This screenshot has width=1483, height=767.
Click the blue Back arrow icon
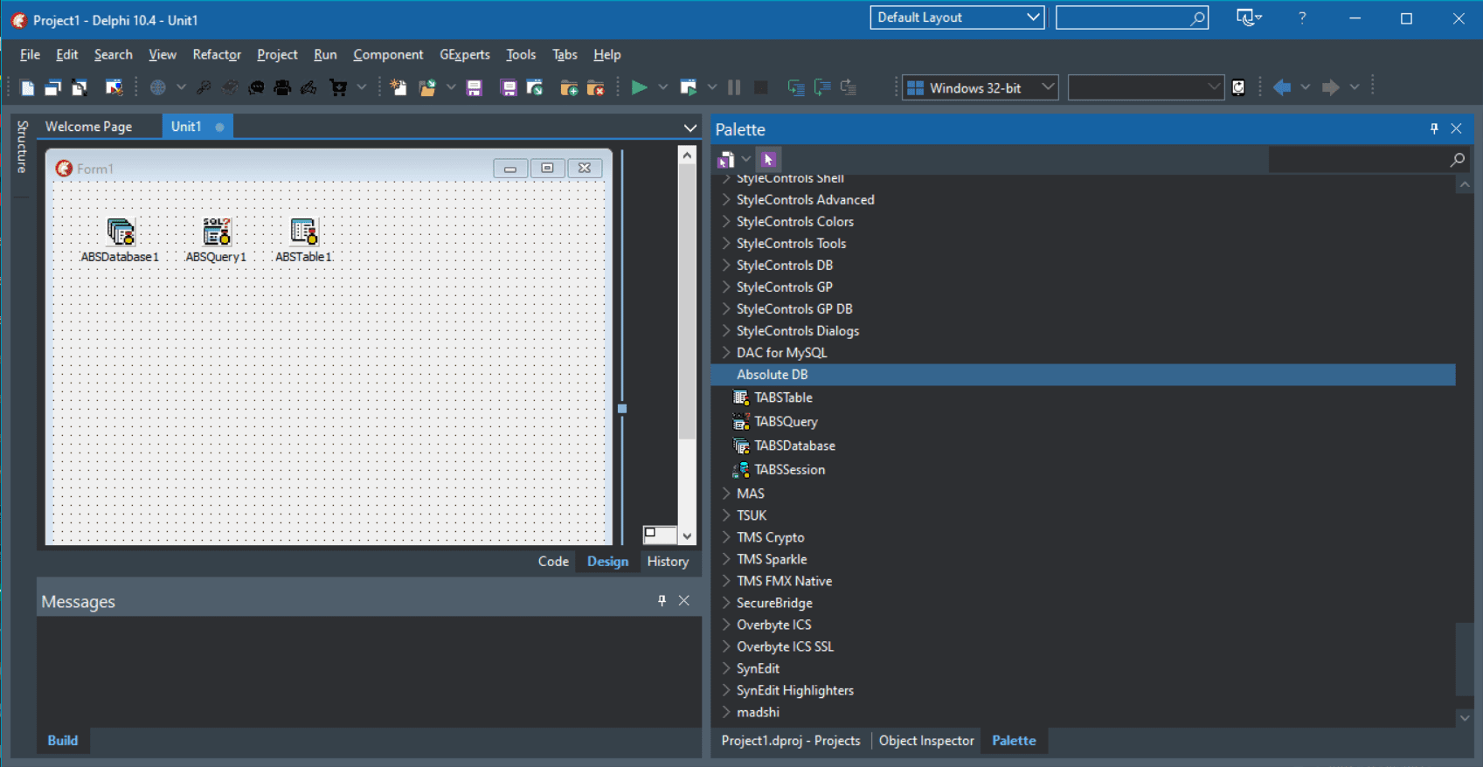1282,87
